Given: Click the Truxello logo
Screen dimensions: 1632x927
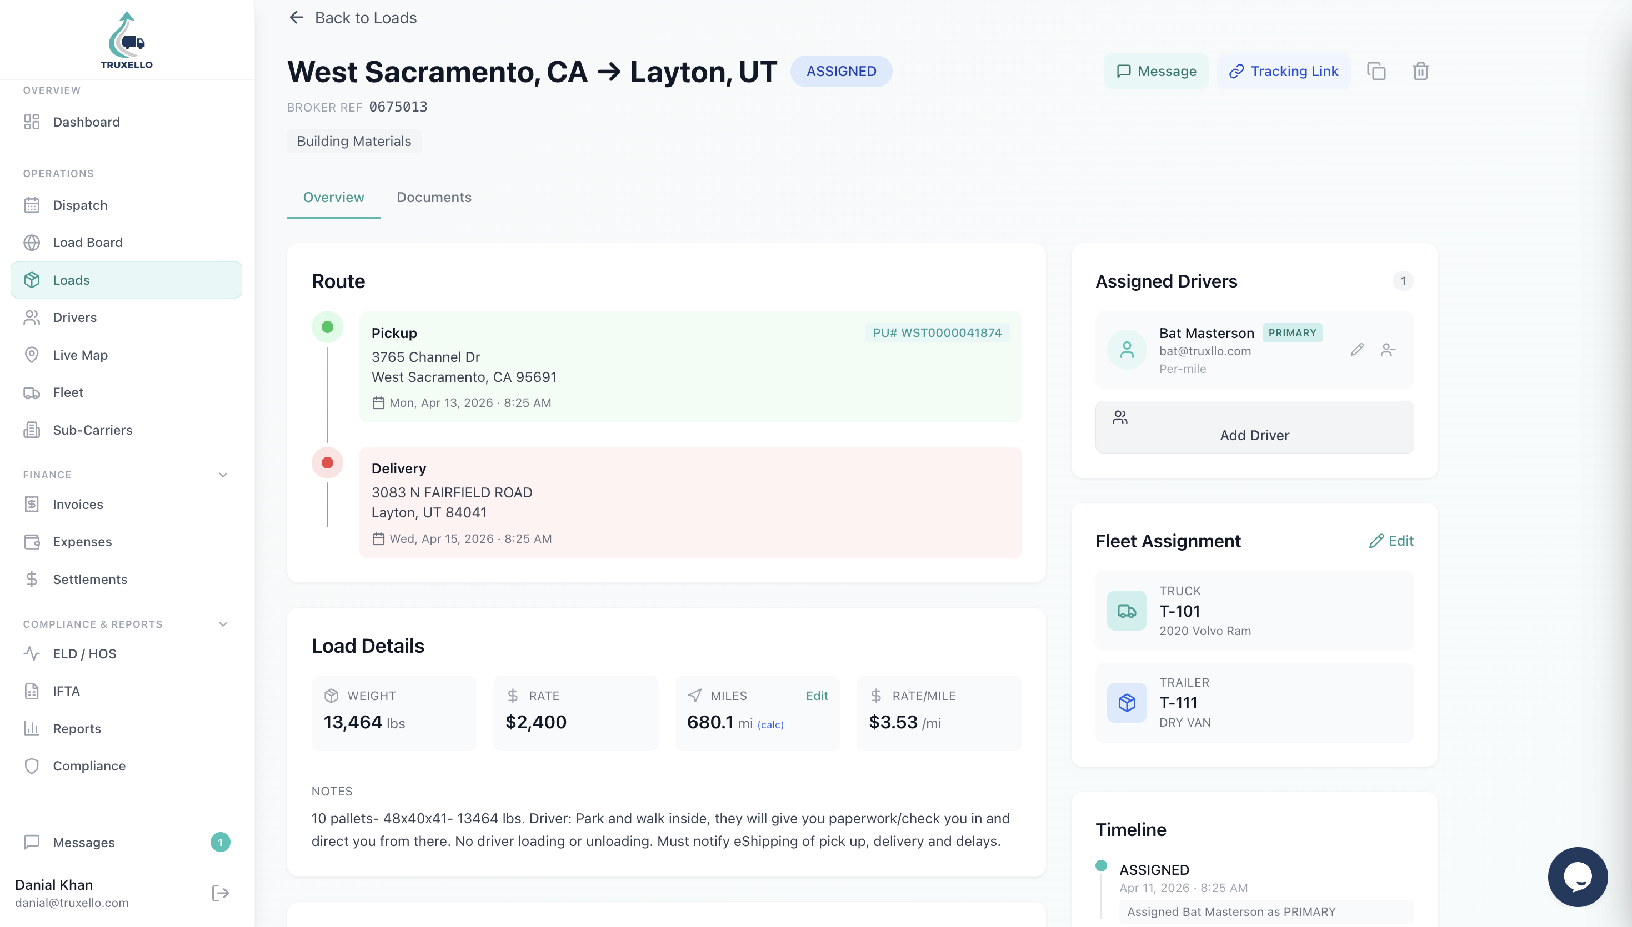Looking at the screenshot, I should click(x=126, y=39).
